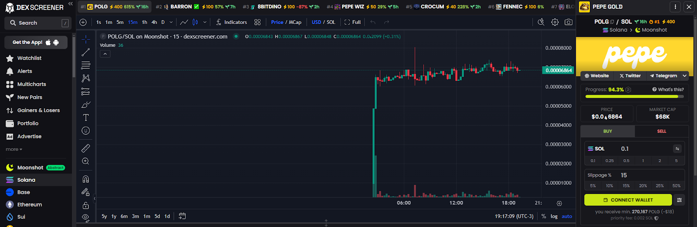Open the Fibonacci retracement tool
This screenshot has width=697, height=227.
[86, 65]
